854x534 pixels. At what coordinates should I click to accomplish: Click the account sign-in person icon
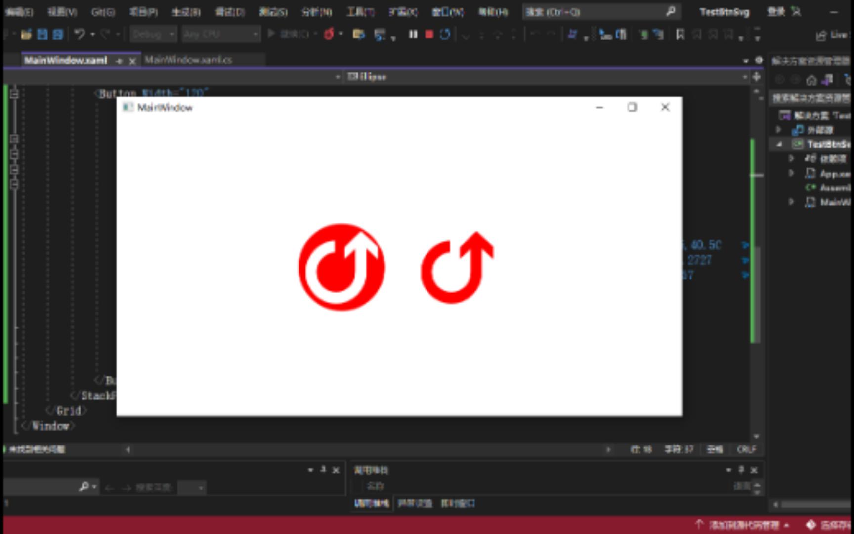pos(796,11)
